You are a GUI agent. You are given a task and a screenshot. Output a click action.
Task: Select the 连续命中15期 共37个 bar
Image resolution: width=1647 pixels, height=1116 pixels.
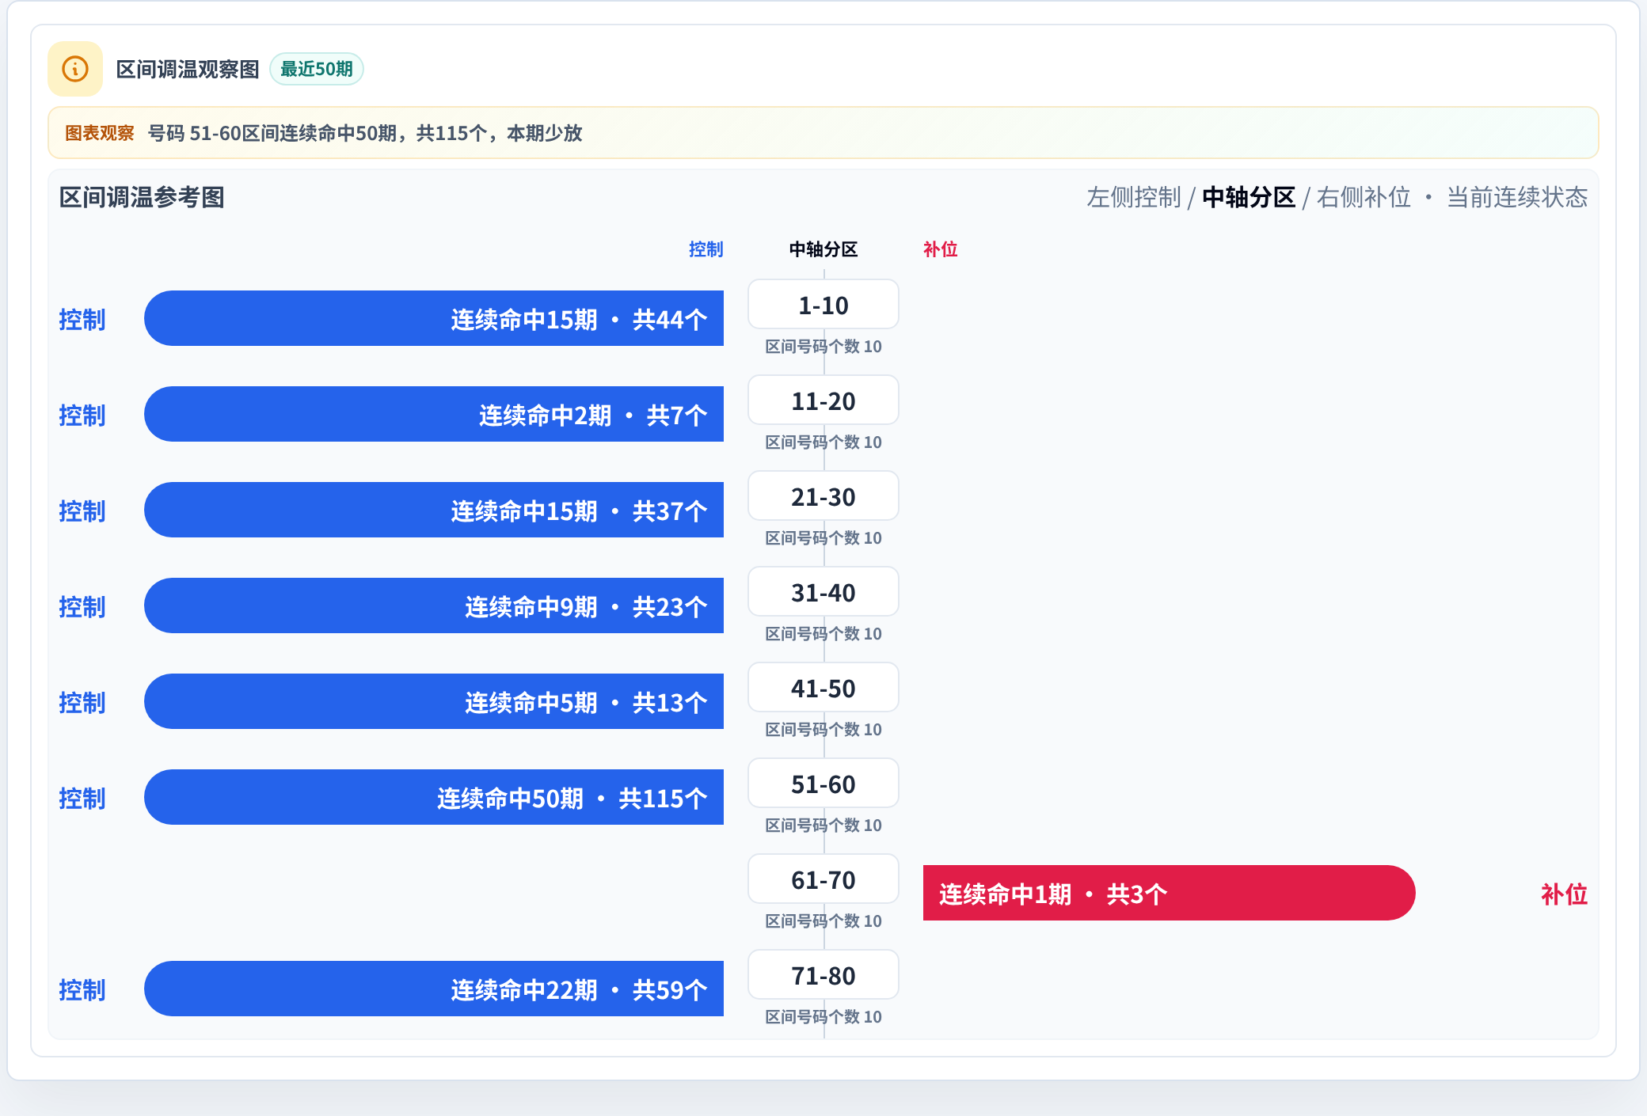pyautogui.click(x=434, y=510)
